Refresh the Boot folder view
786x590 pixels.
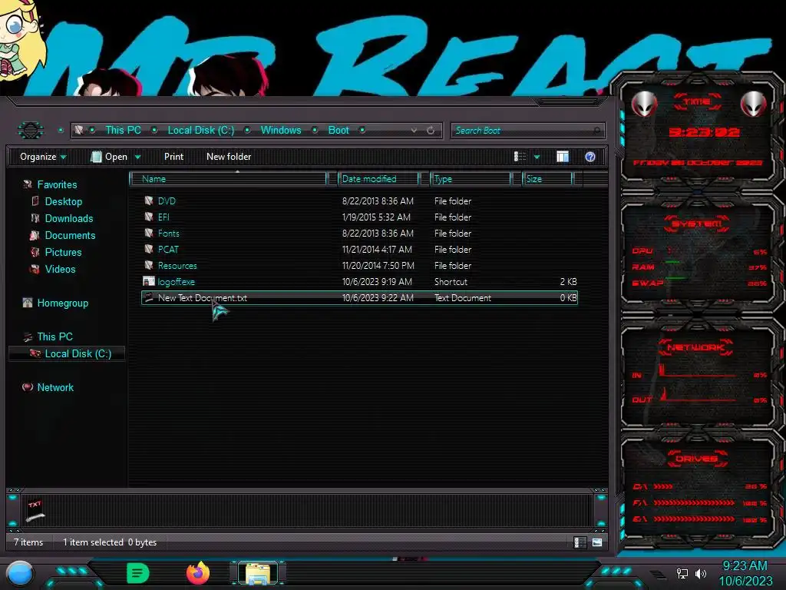[x=431, y=131]
